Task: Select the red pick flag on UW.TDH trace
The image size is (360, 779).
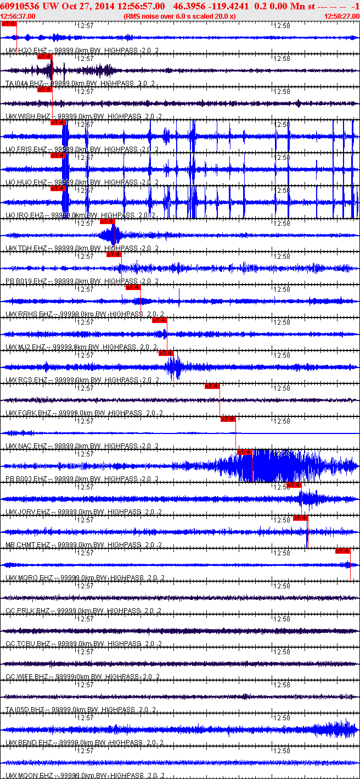Action: point(107,221)
